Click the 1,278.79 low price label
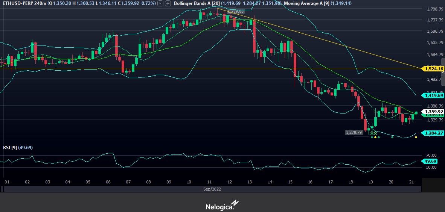 (354, 132)
